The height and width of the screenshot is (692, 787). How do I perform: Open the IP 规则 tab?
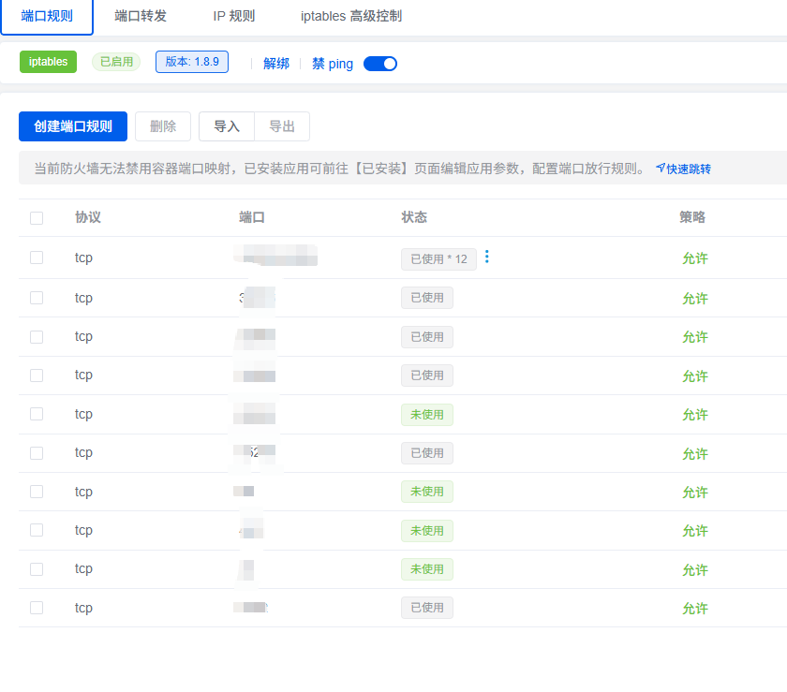[233, 16]
